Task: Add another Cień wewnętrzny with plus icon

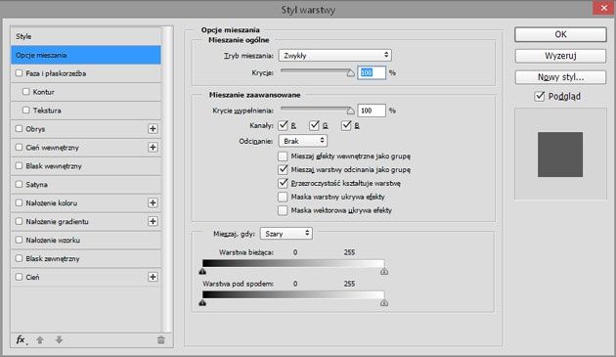Action: [x=153, y=147]
